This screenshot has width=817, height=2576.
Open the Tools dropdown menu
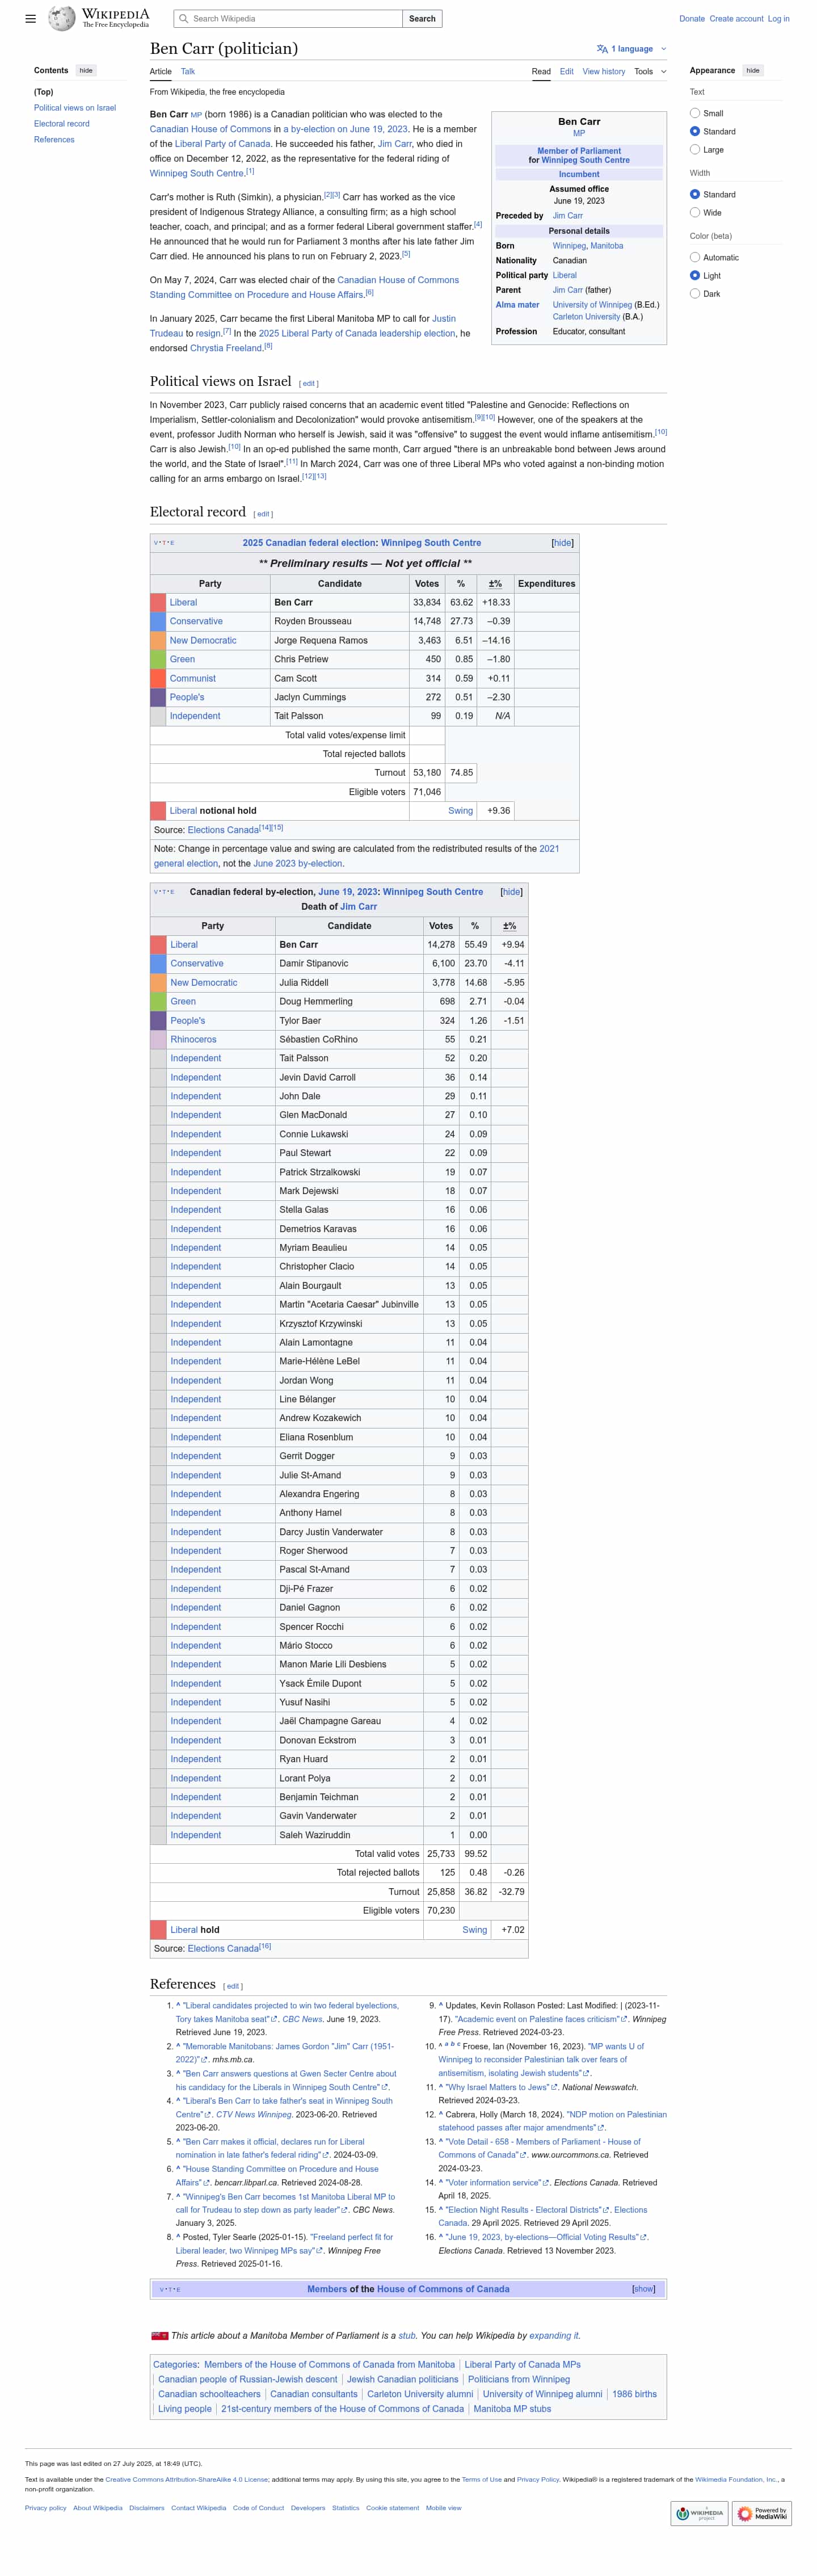649,72
